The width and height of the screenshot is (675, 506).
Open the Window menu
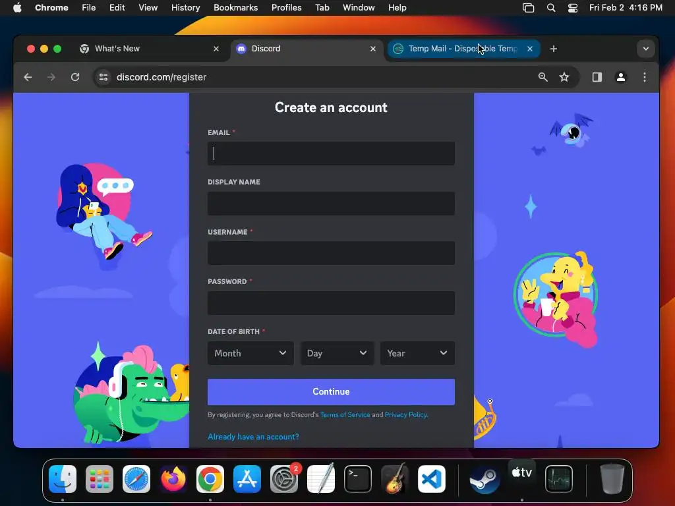point(359,8)
